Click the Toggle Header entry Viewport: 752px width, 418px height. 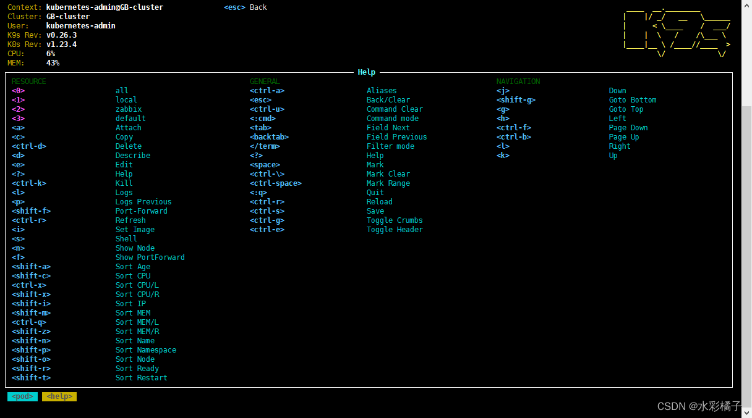pyautogui.click(x=395, y=230)
